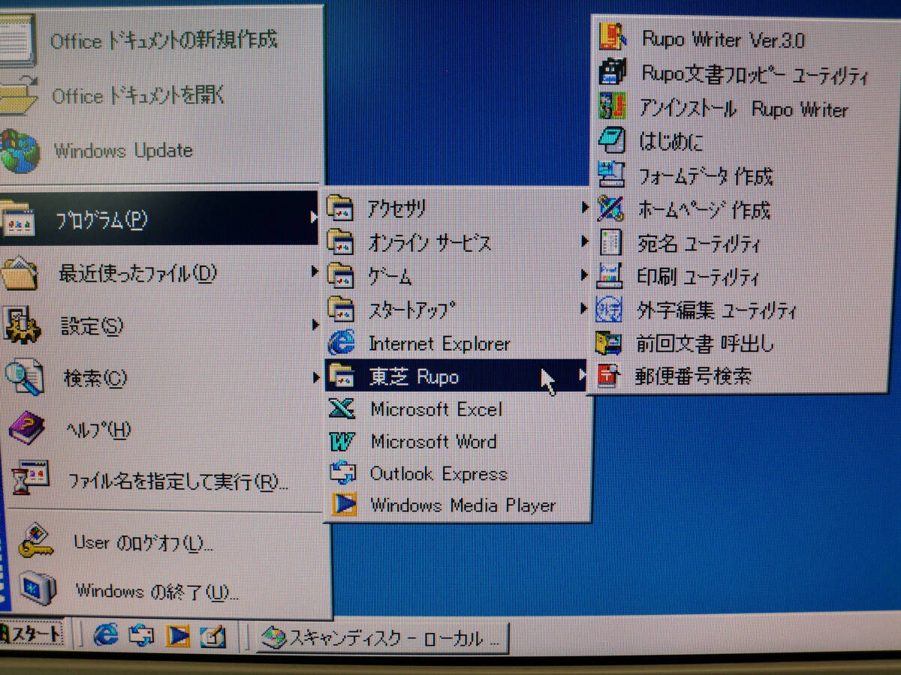Screen dimensions: 901x675
Task: Click the スキャンディスク taskbar button
Action: 383,638
